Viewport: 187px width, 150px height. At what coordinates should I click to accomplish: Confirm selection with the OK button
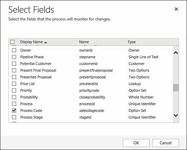[136, 143]
